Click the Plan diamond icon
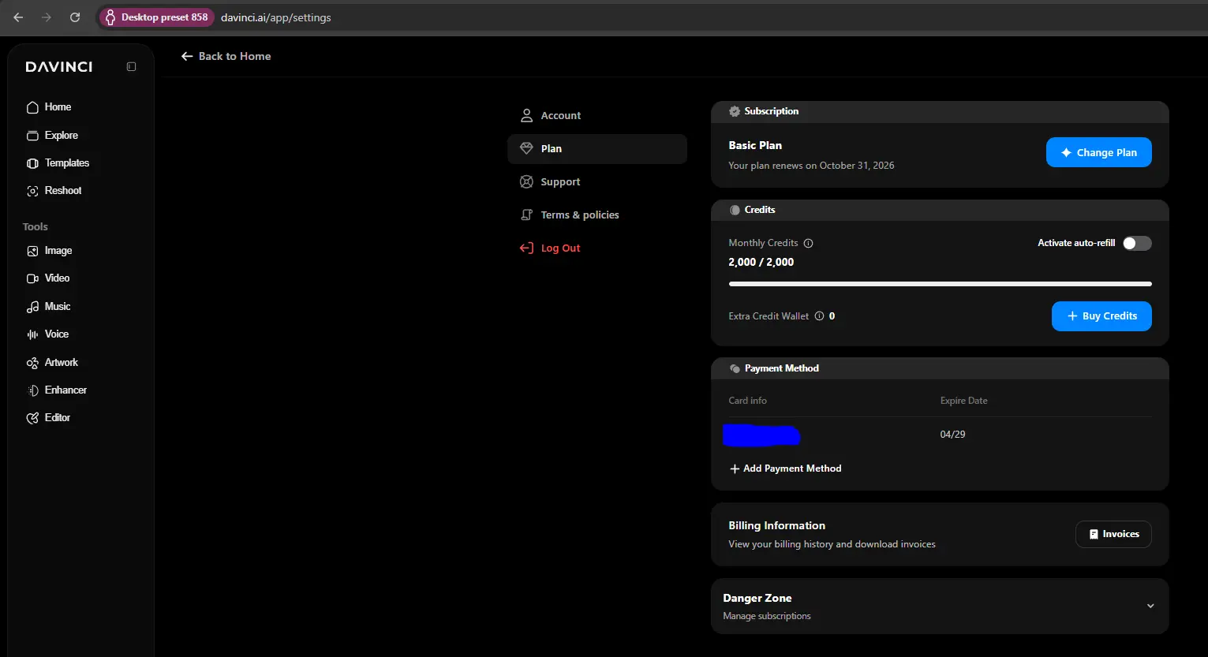 (526, 148)
